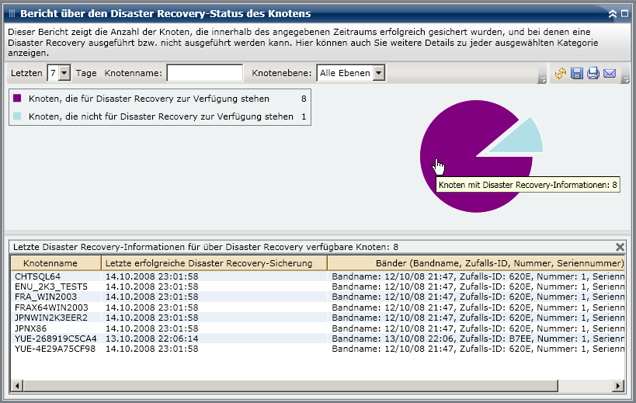
Task: Click the overflow chevron right of the email icon
Action: pos(626,80)
